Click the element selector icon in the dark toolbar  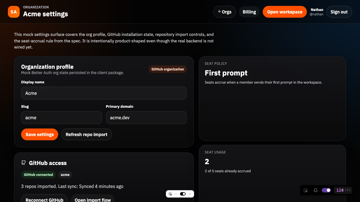tap(306, 190)
